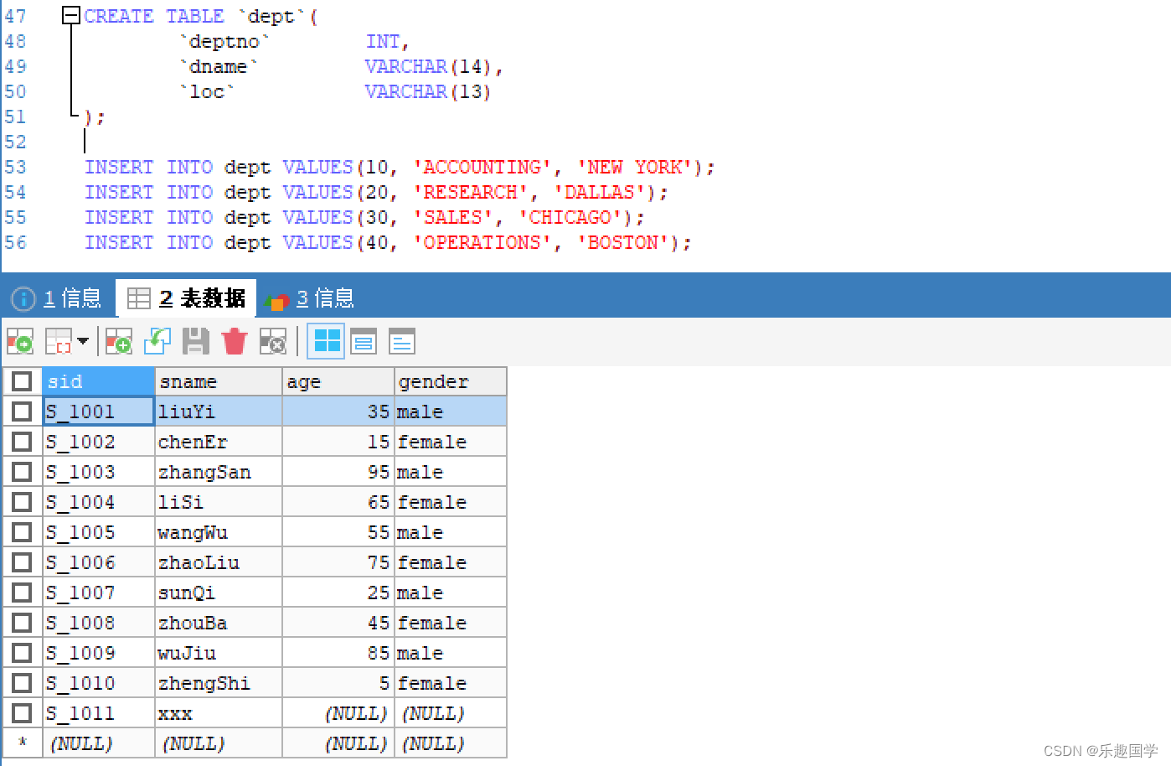Switch to text view display icon
This screenshot has width=1171, height=766.
[x=400, y=341]
